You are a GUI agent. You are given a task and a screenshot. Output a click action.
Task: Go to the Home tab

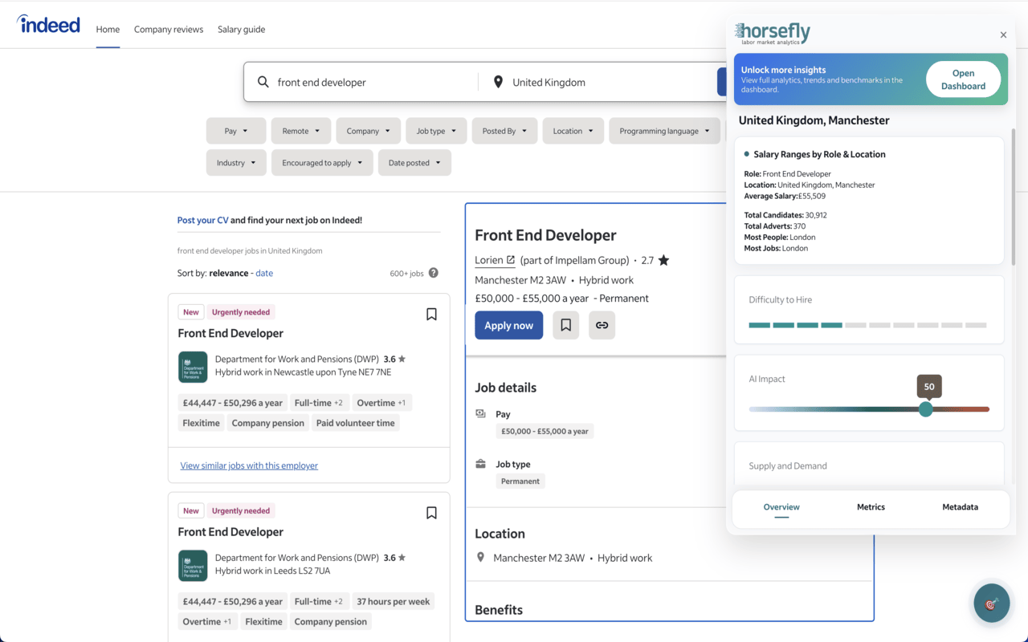[108, 30]
